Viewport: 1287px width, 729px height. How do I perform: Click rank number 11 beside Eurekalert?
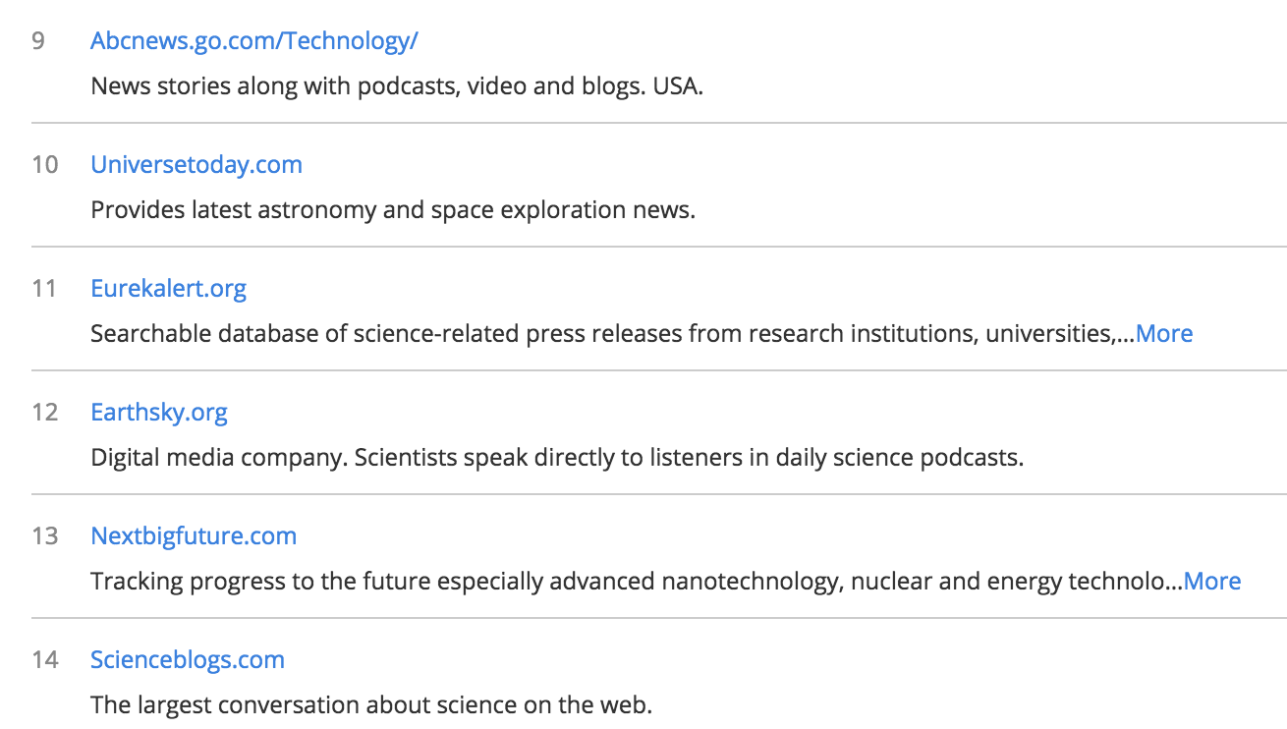(44, 289)
